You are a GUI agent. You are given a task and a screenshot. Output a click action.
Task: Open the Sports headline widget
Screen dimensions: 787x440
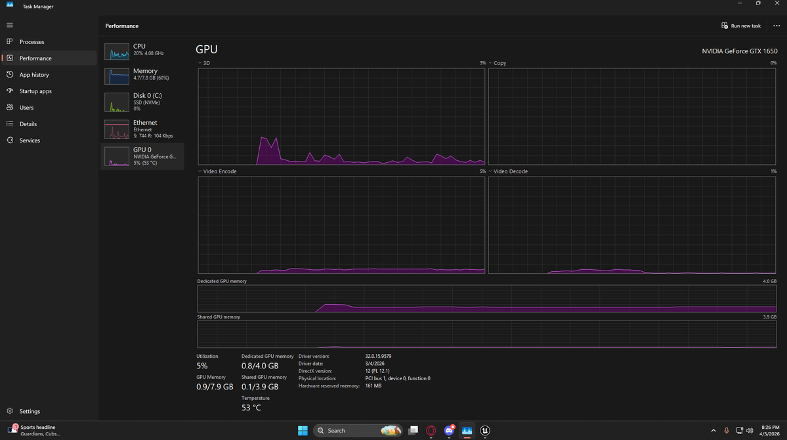coord(34,430)
